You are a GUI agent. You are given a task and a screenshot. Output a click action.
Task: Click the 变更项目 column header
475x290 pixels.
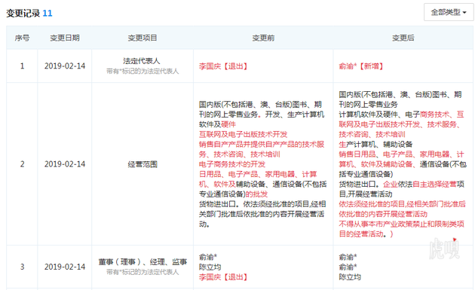[x=142, y=38]
